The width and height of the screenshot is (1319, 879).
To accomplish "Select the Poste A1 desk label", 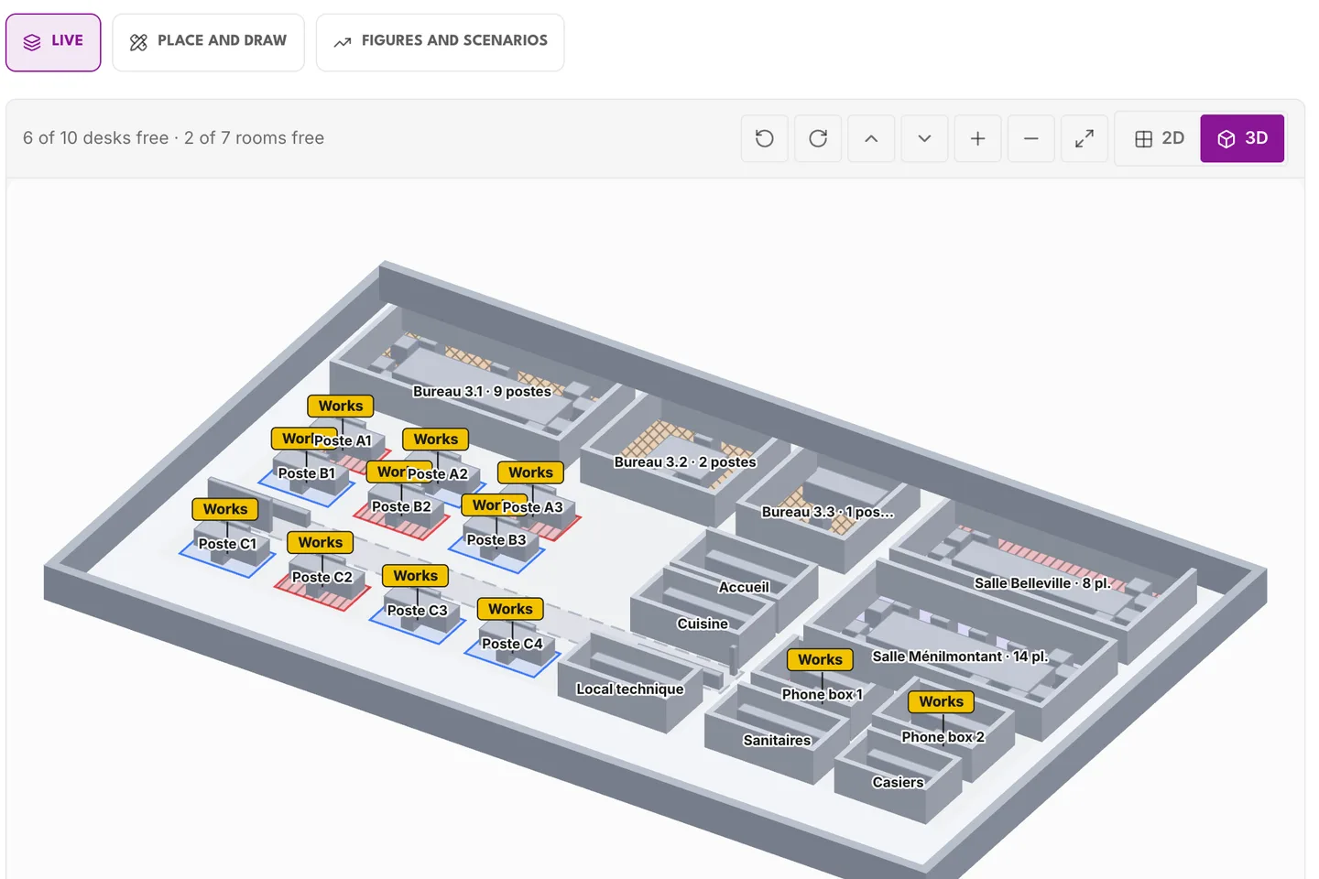I will pos(343,440).
